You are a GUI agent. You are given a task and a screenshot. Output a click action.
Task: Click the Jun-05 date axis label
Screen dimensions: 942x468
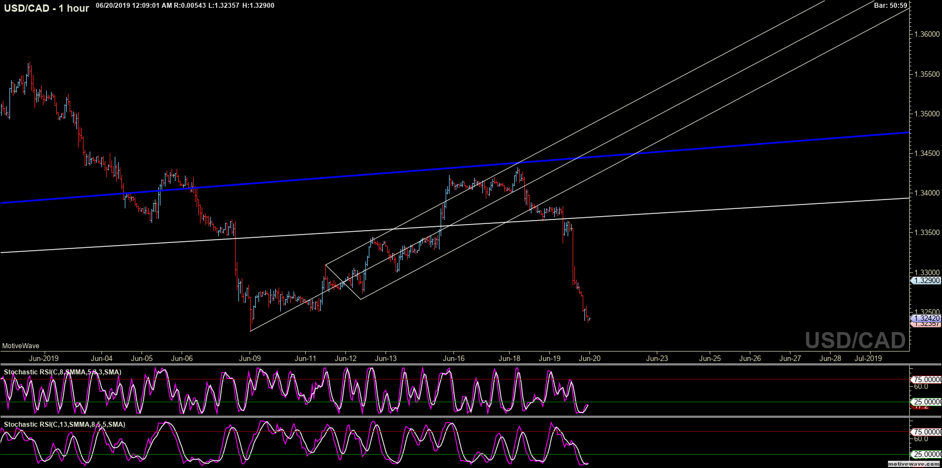pyautogui.click(x=142, y=358)
